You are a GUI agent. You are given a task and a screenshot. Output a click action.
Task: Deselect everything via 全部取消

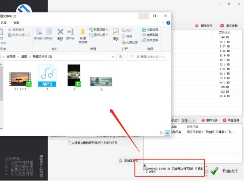pyautogui.click(x=150, y=35)
